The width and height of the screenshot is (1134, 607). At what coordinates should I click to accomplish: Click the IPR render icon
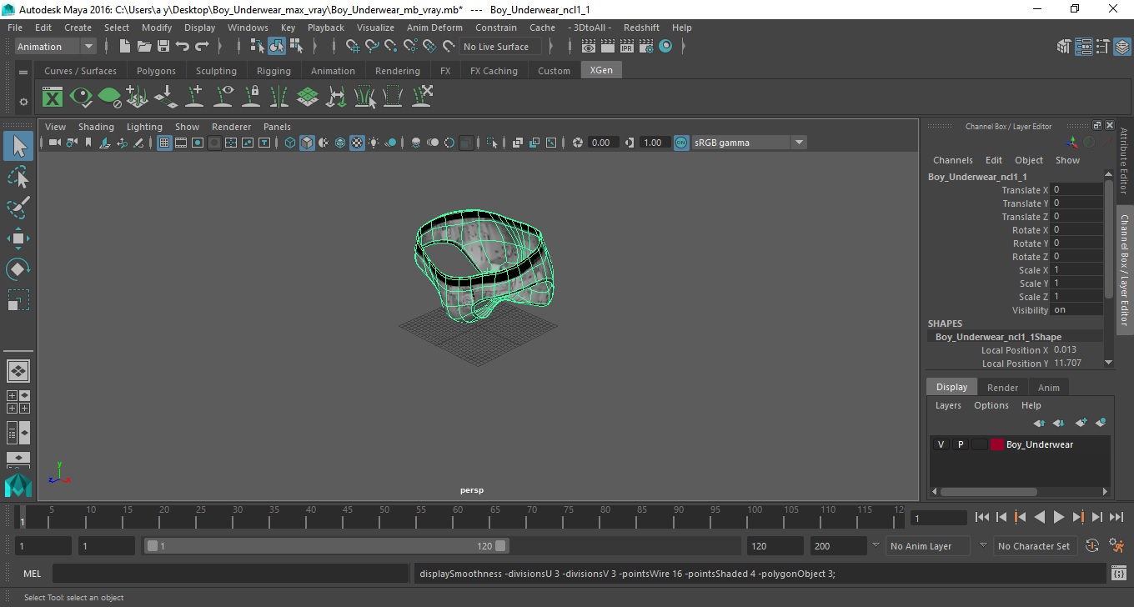(x=627, y=46)
